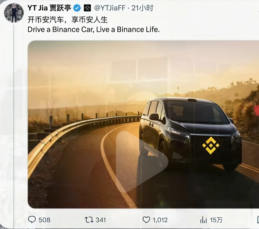Open YT Jia's profile avatar
The image size is (259, 229).
14,13
